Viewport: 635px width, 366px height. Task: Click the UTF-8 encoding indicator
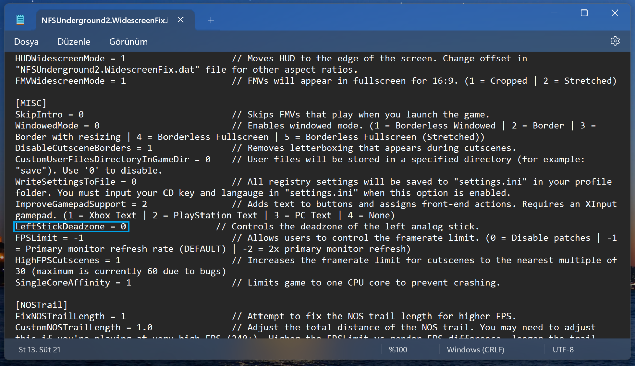(563, 350)
